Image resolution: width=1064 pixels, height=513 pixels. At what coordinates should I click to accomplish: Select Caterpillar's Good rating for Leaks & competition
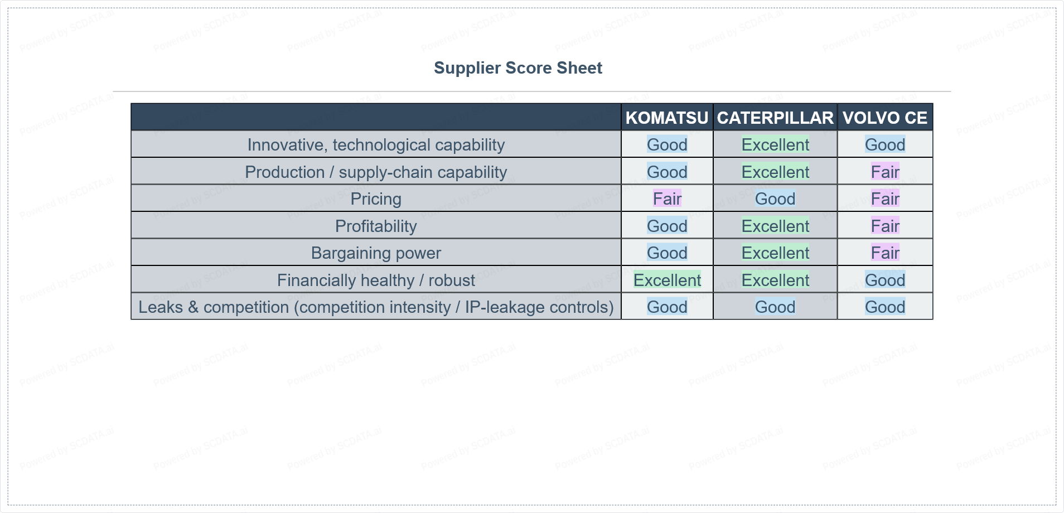pyautogui.click(x=775, y=307)
